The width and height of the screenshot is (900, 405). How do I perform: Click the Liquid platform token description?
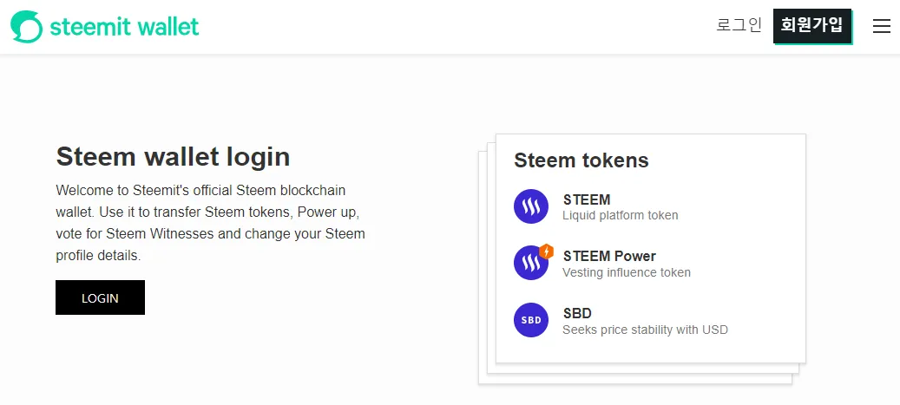tap(620, 216)
